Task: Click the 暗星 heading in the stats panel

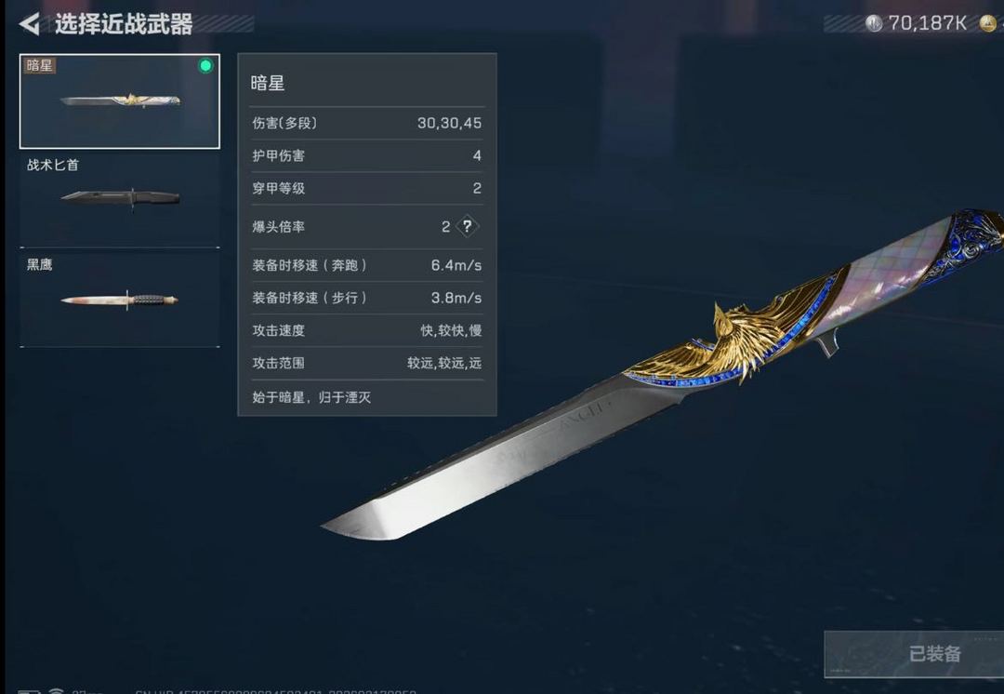Action: click(268, 83)
